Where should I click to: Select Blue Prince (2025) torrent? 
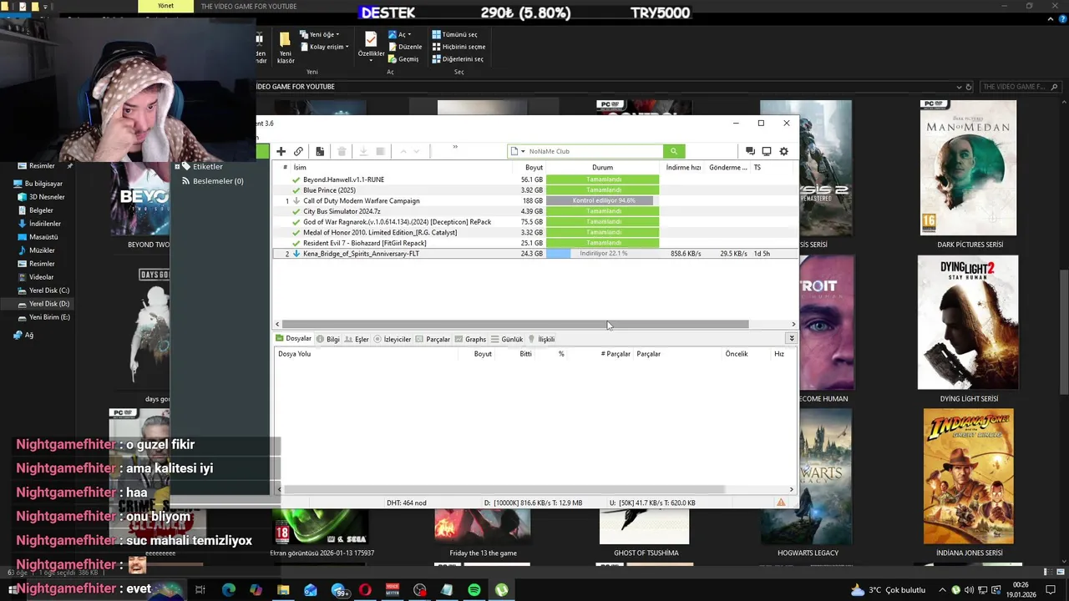(534, 190)
